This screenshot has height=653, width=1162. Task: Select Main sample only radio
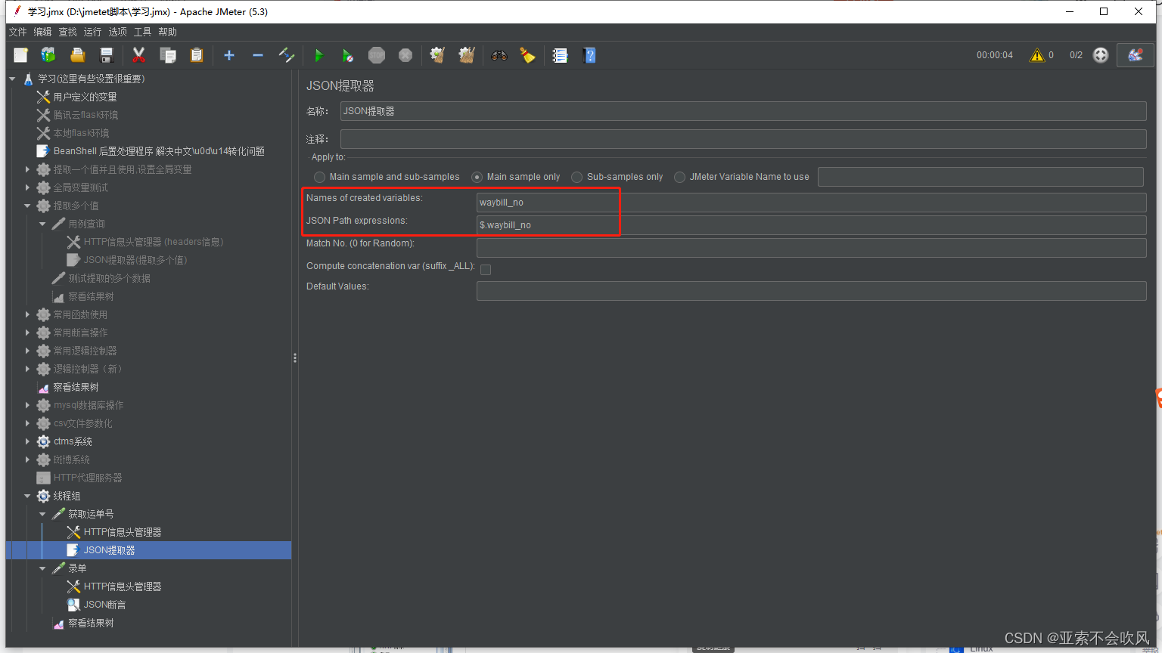coord(477,177)
